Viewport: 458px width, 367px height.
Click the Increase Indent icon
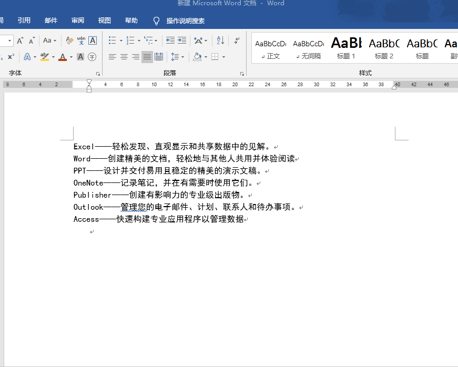tap(182, 40)
